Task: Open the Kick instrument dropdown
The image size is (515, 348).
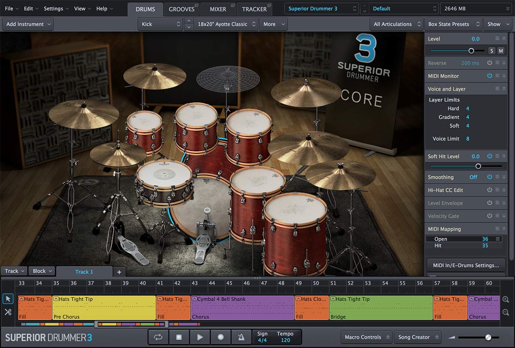Action: point(161,24)
